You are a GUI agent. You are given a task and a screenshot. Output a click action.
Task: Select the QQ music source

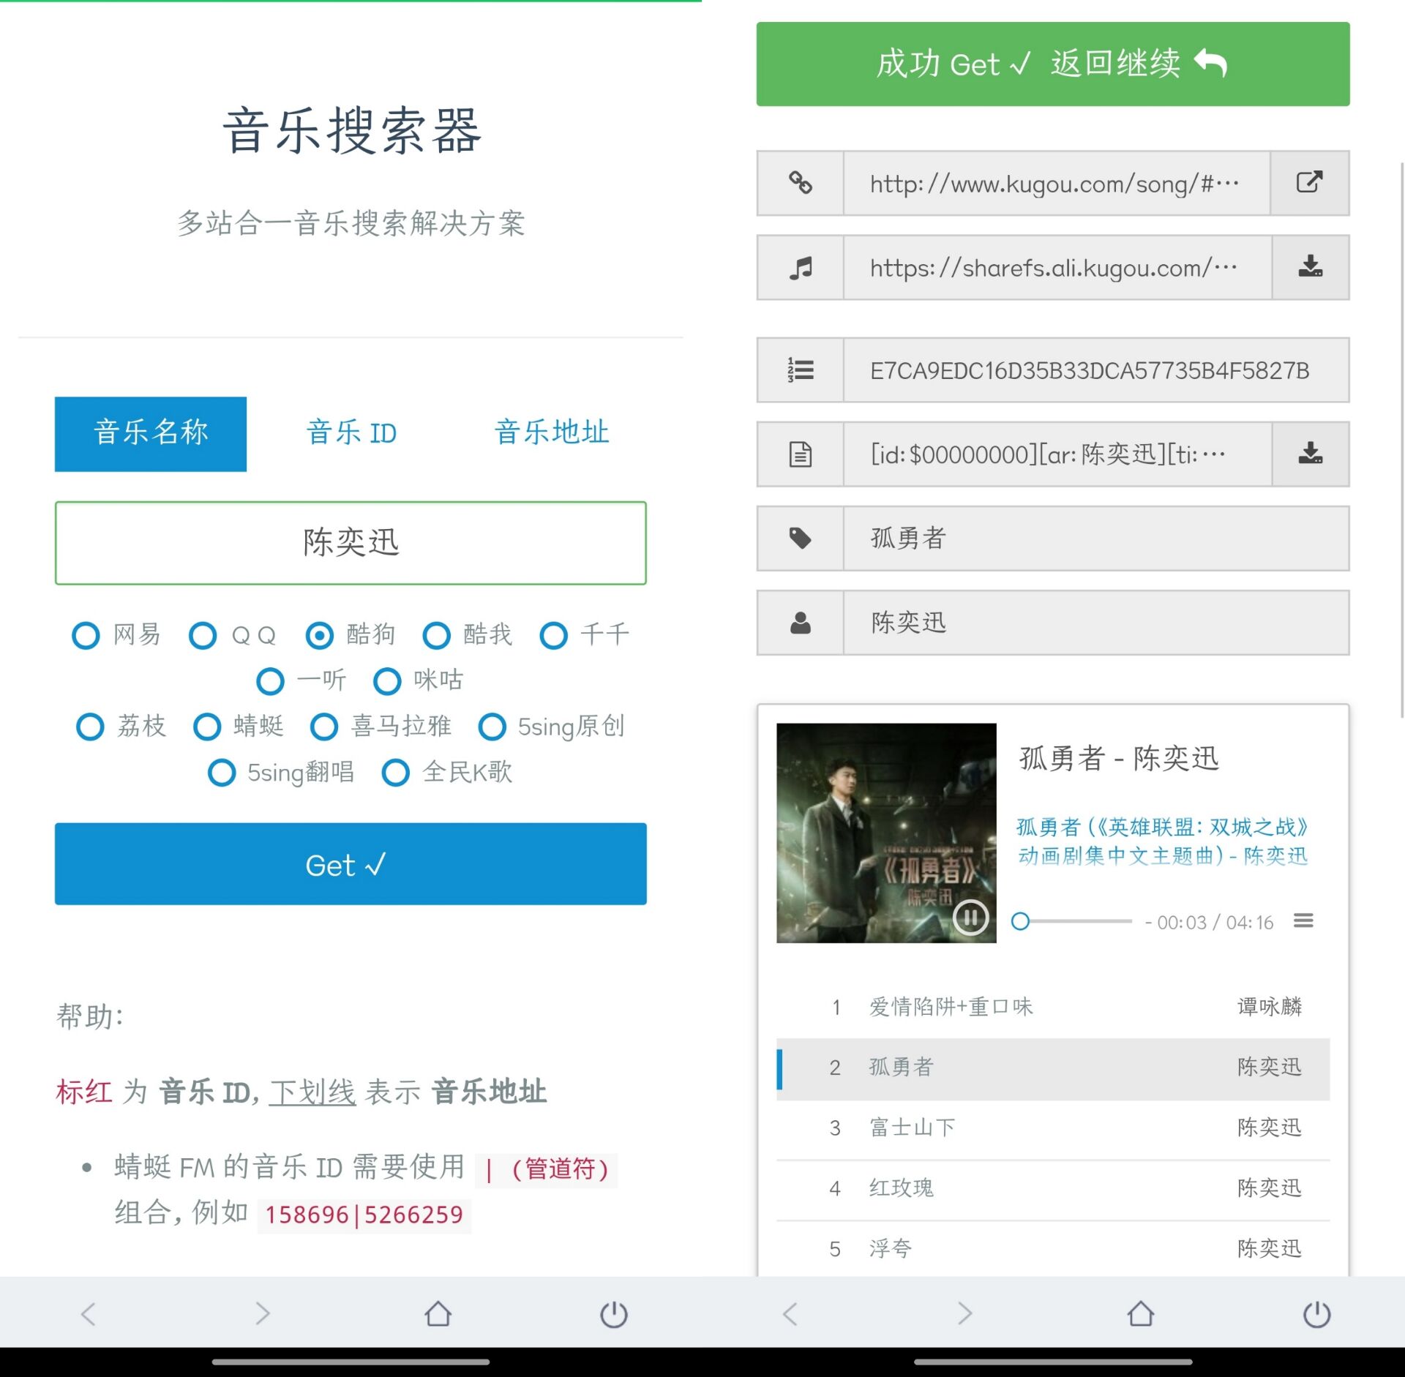pos(203,635)
